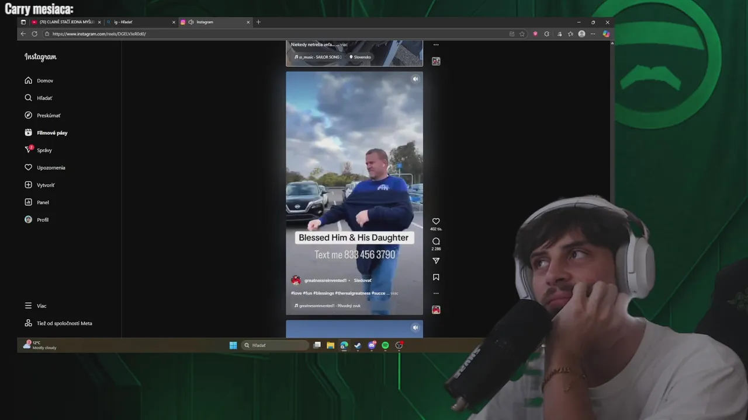
Task: Close the Instagram tab
Action: [x=248, y=22]
